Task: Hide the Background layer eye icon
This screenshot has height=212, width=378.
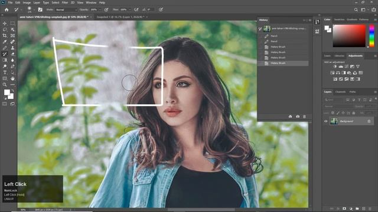Action: coord(326,121)
